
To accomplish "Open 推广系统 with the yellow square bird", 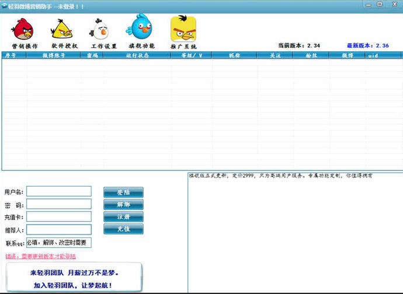I will (183, 33).
